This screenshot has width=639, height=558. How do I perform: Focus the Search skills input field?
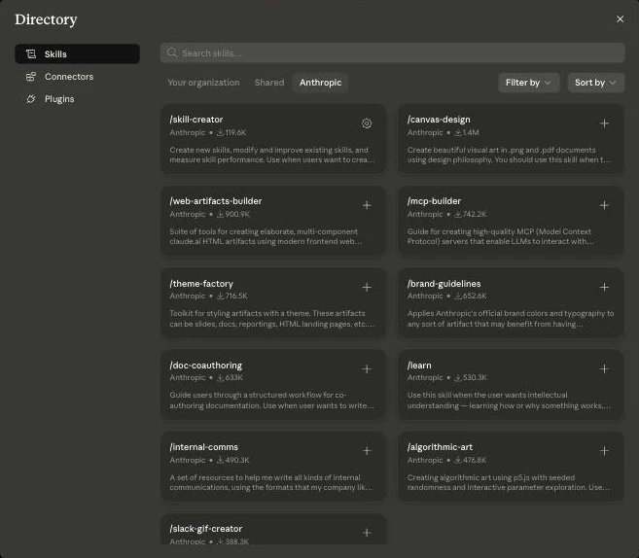tap(392, 52)
